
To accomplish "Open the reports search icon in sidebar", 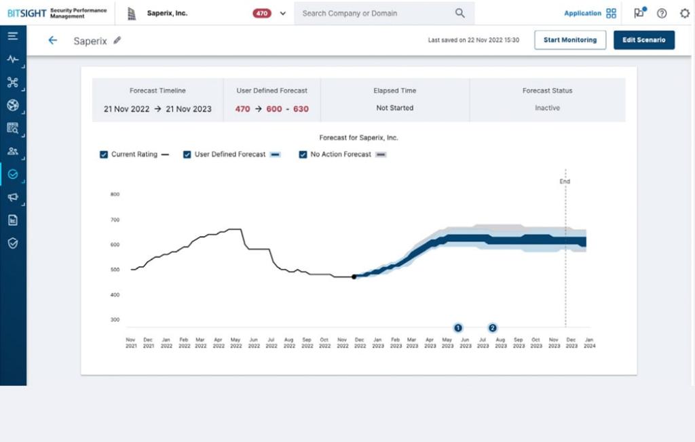I will click(x=12, y=127).
